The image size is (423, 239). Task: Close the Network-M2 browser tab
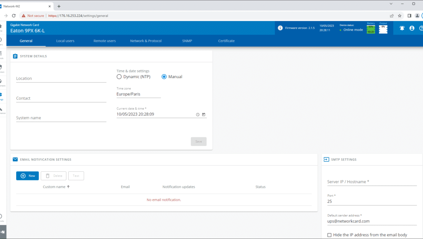click(50, 6)
